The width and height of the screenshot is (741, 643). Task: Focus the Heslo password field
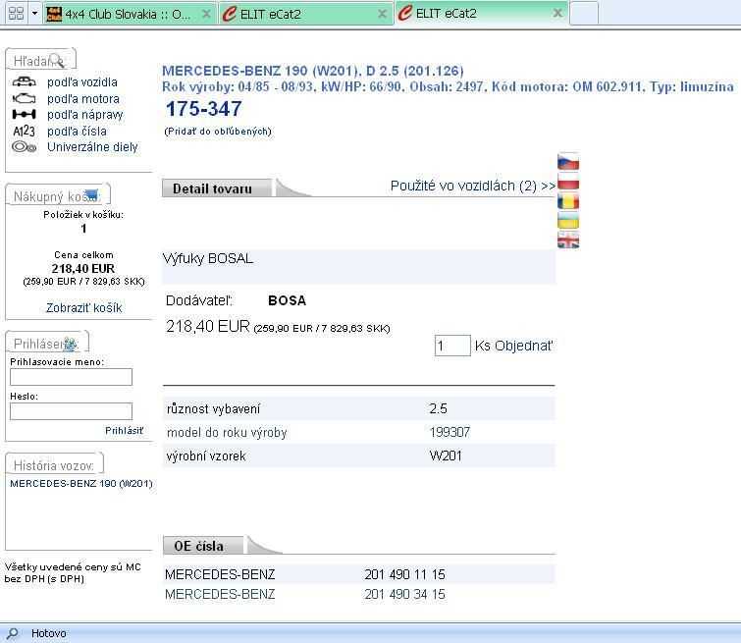(x=71, y=411)
